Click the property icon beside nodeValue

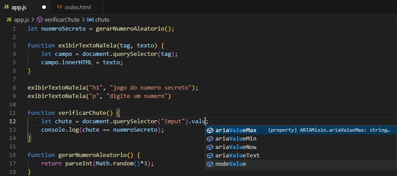click(x=210, y=164)
